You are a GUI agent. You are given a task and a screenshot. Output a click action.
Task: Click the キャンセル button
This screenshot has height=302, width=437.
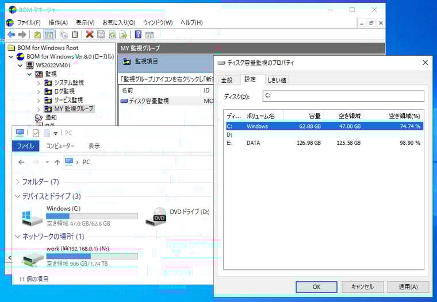pyautogui.click(x=362, y=286)
